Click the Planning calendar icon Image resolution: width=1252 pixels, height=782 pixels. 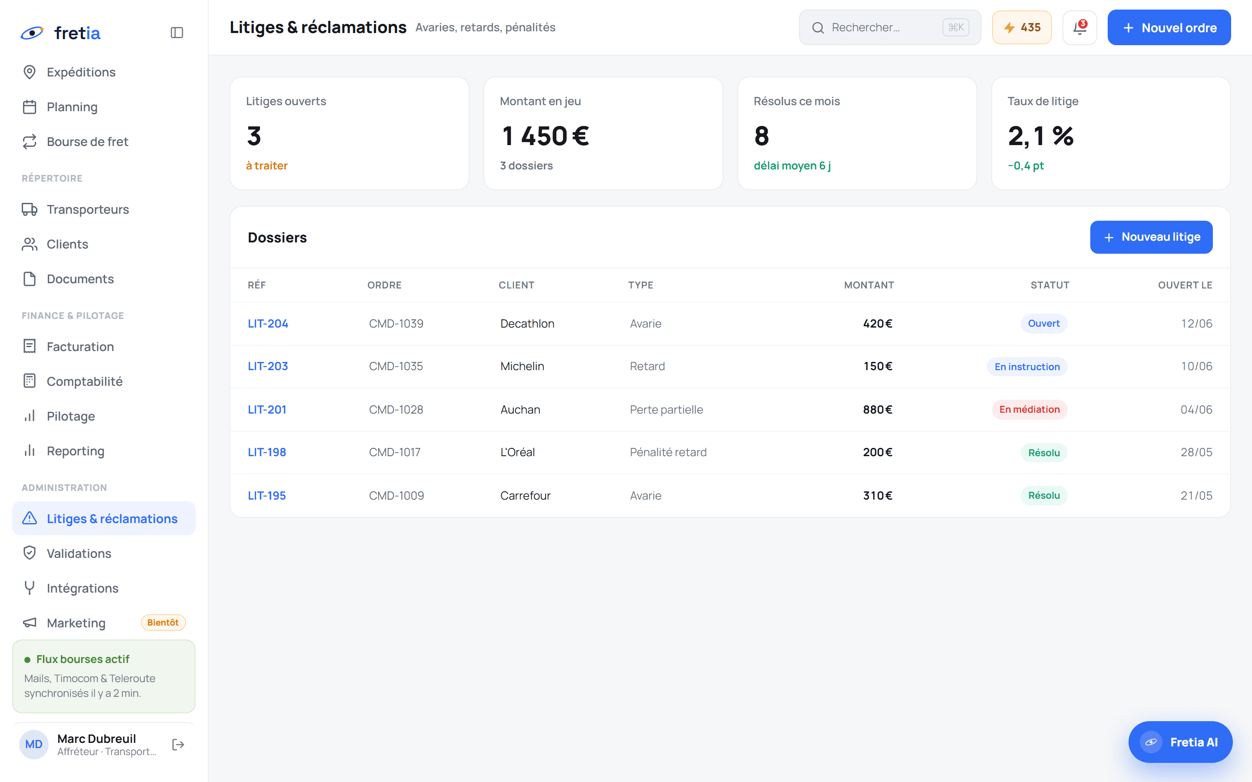point(30,106)
